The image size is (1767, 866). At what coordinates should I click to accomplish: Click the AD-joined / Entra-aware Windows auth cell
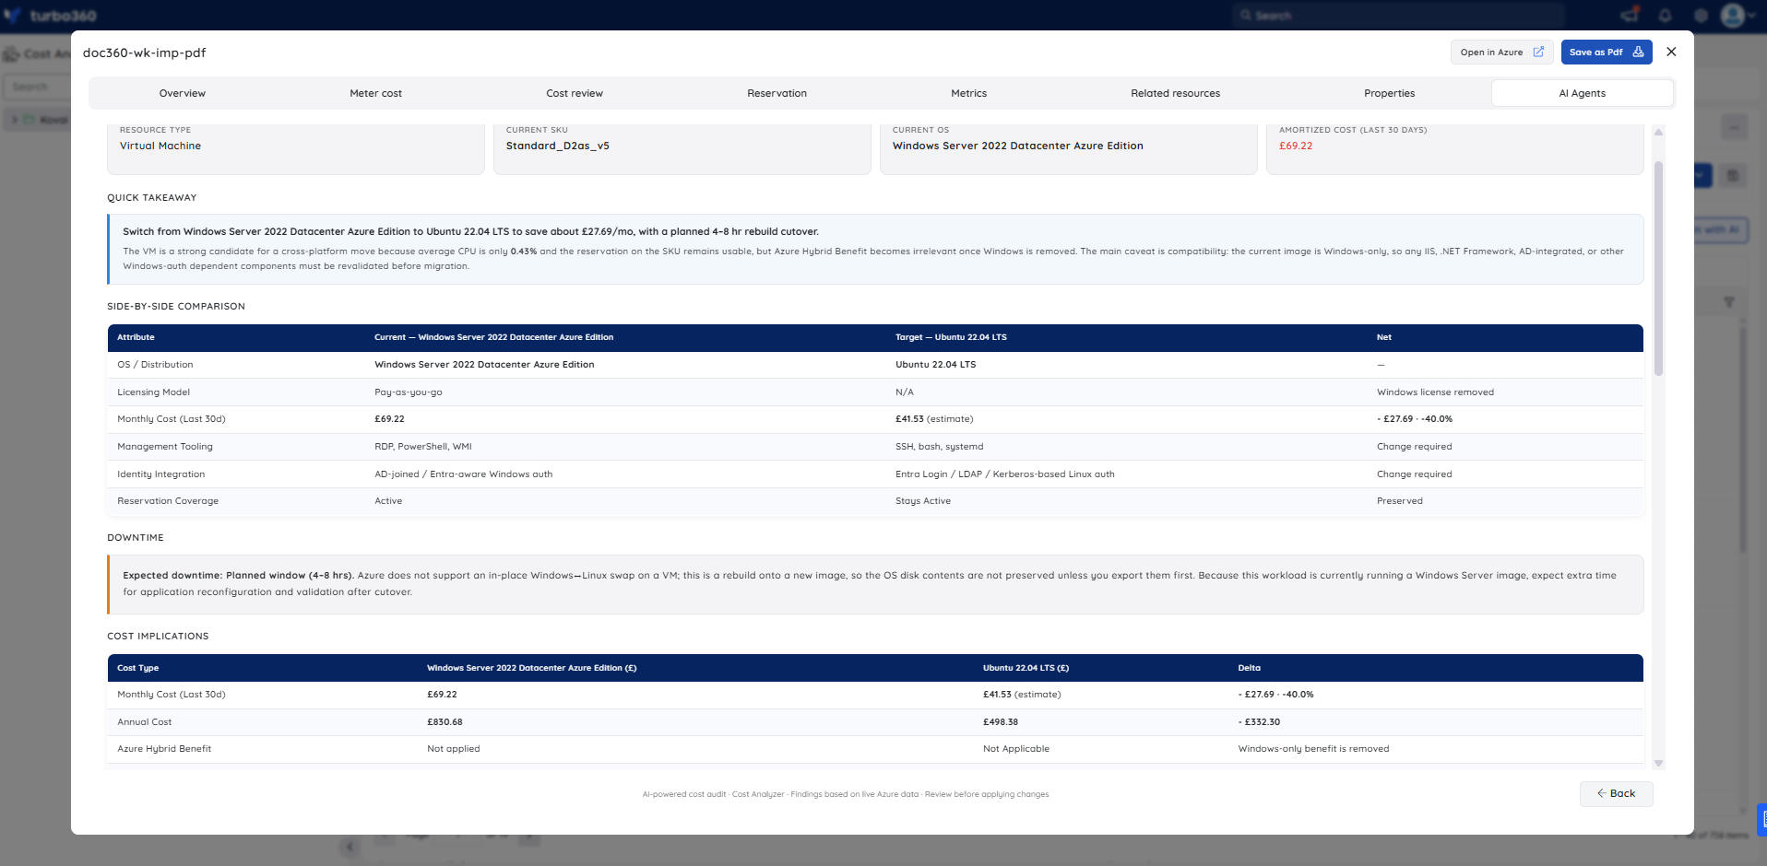463,474
